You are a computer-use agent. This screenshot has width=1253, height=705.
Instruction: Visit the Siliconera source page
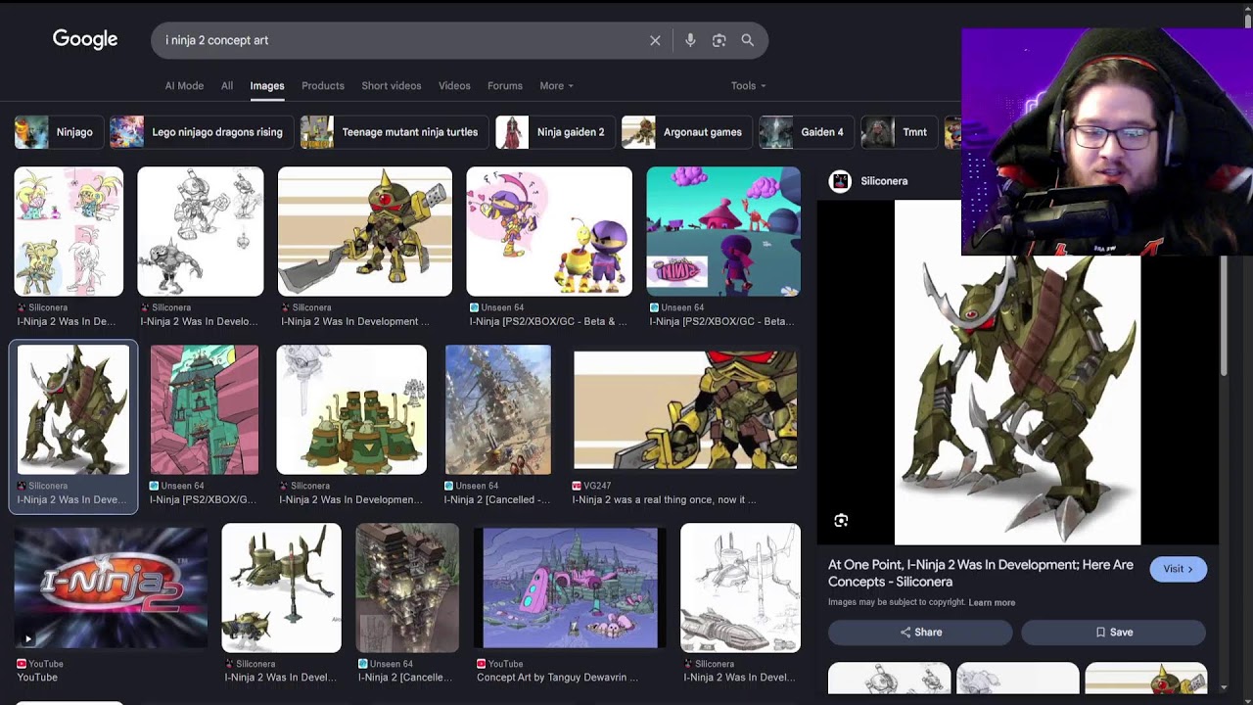point(1178,569)
